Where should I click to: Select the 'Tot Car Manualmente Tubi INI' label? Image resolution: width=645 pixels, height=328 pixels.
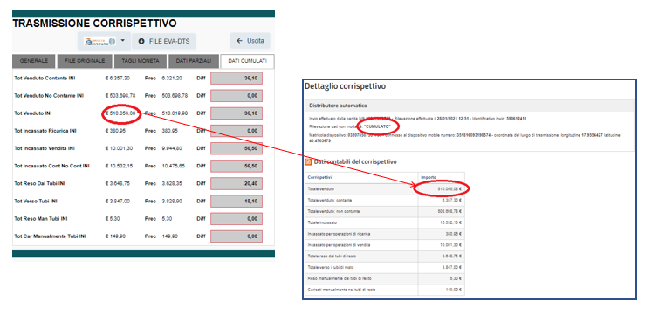point(50,236)
